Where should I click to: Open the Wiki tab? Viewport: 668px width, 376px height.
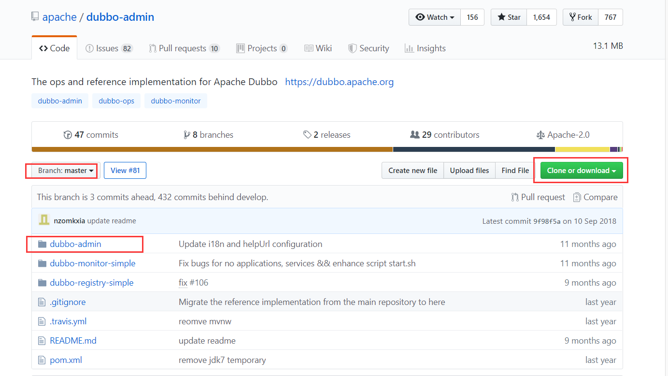(x=318, y=48)
